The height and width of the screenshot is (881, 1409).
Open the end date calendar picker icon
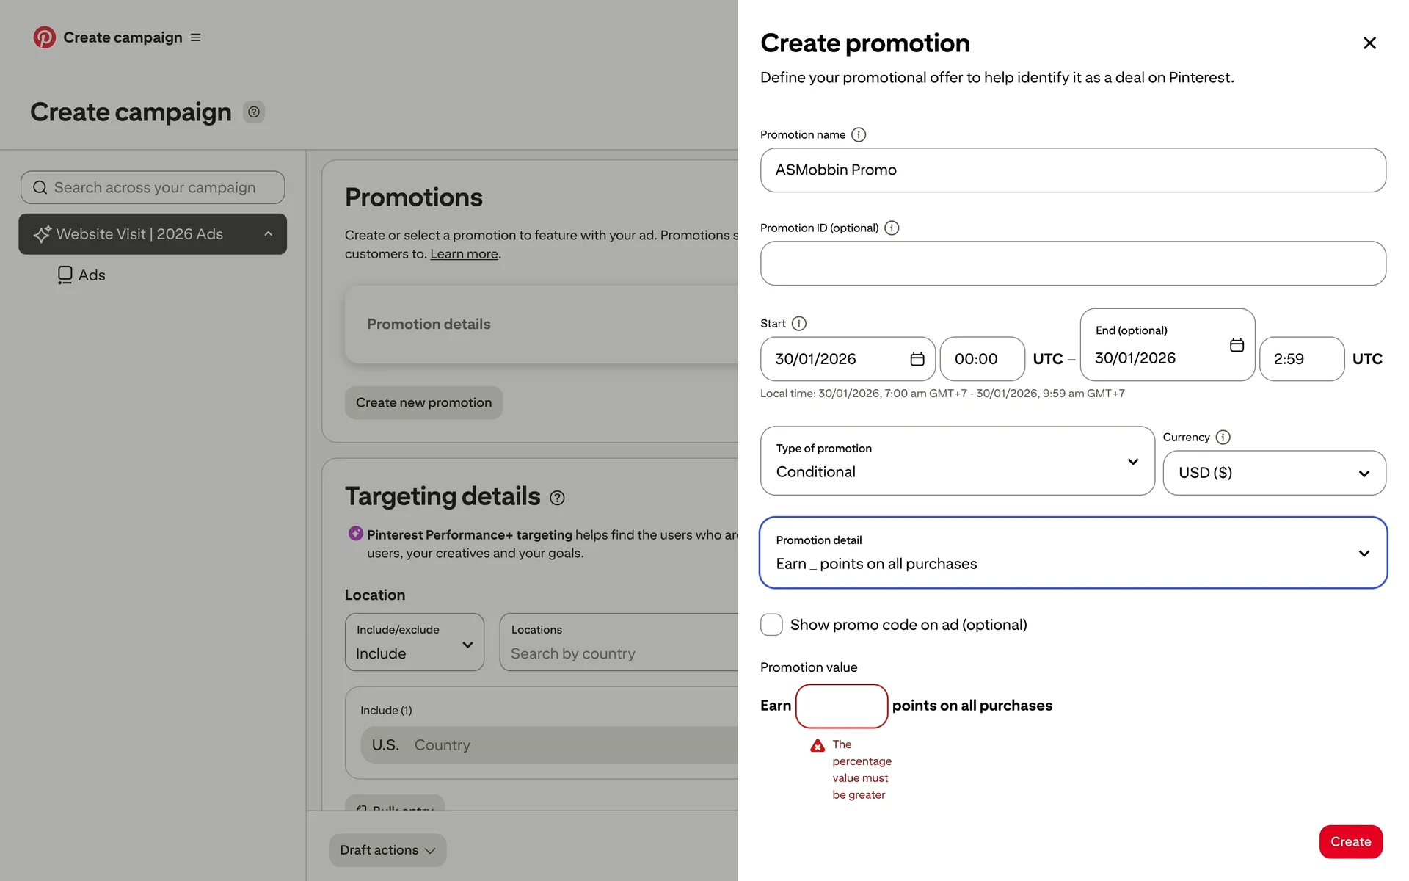pyautogui.click(x=1237, y=345)
